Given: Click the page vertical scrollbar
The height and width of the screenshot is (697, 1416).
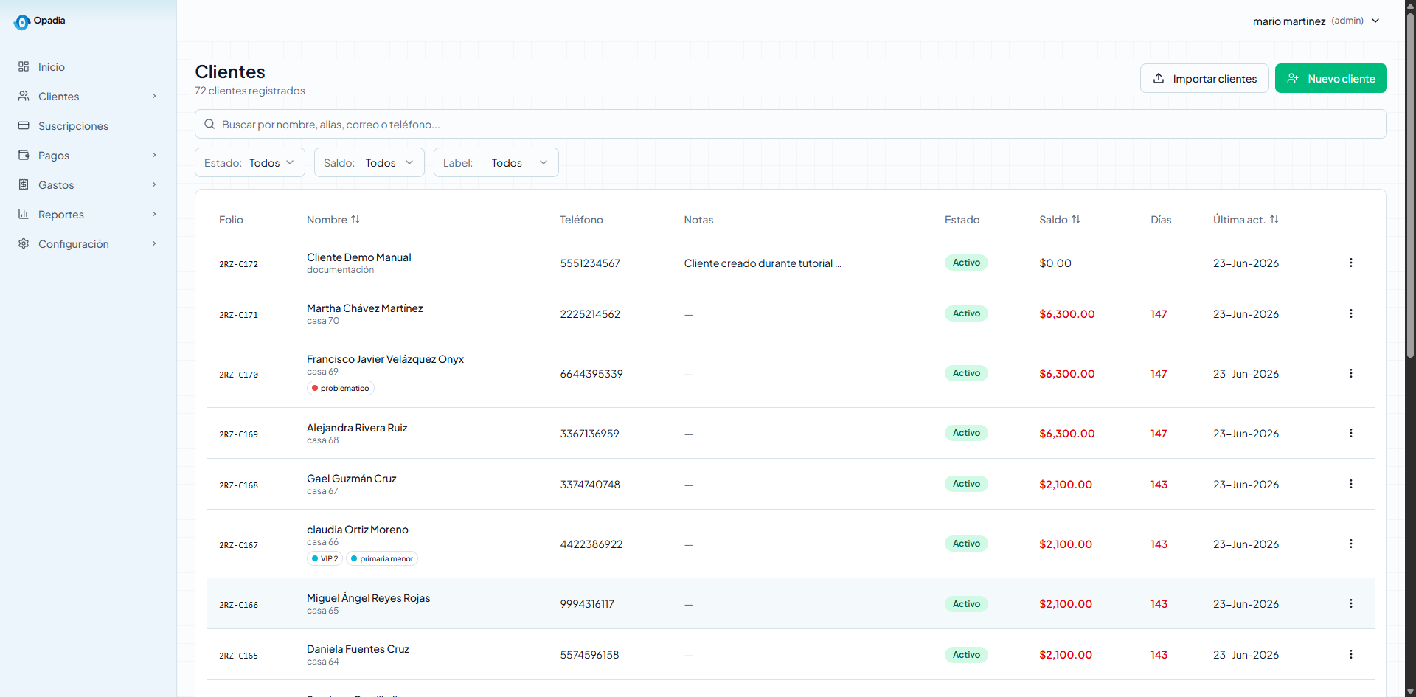Looking at the screenshot, I should (x=1410, y=184).
